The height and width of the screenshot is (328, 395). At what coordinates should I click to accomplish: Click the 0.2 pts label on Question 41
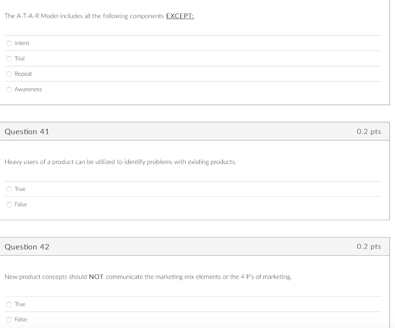tap(369, 131)
